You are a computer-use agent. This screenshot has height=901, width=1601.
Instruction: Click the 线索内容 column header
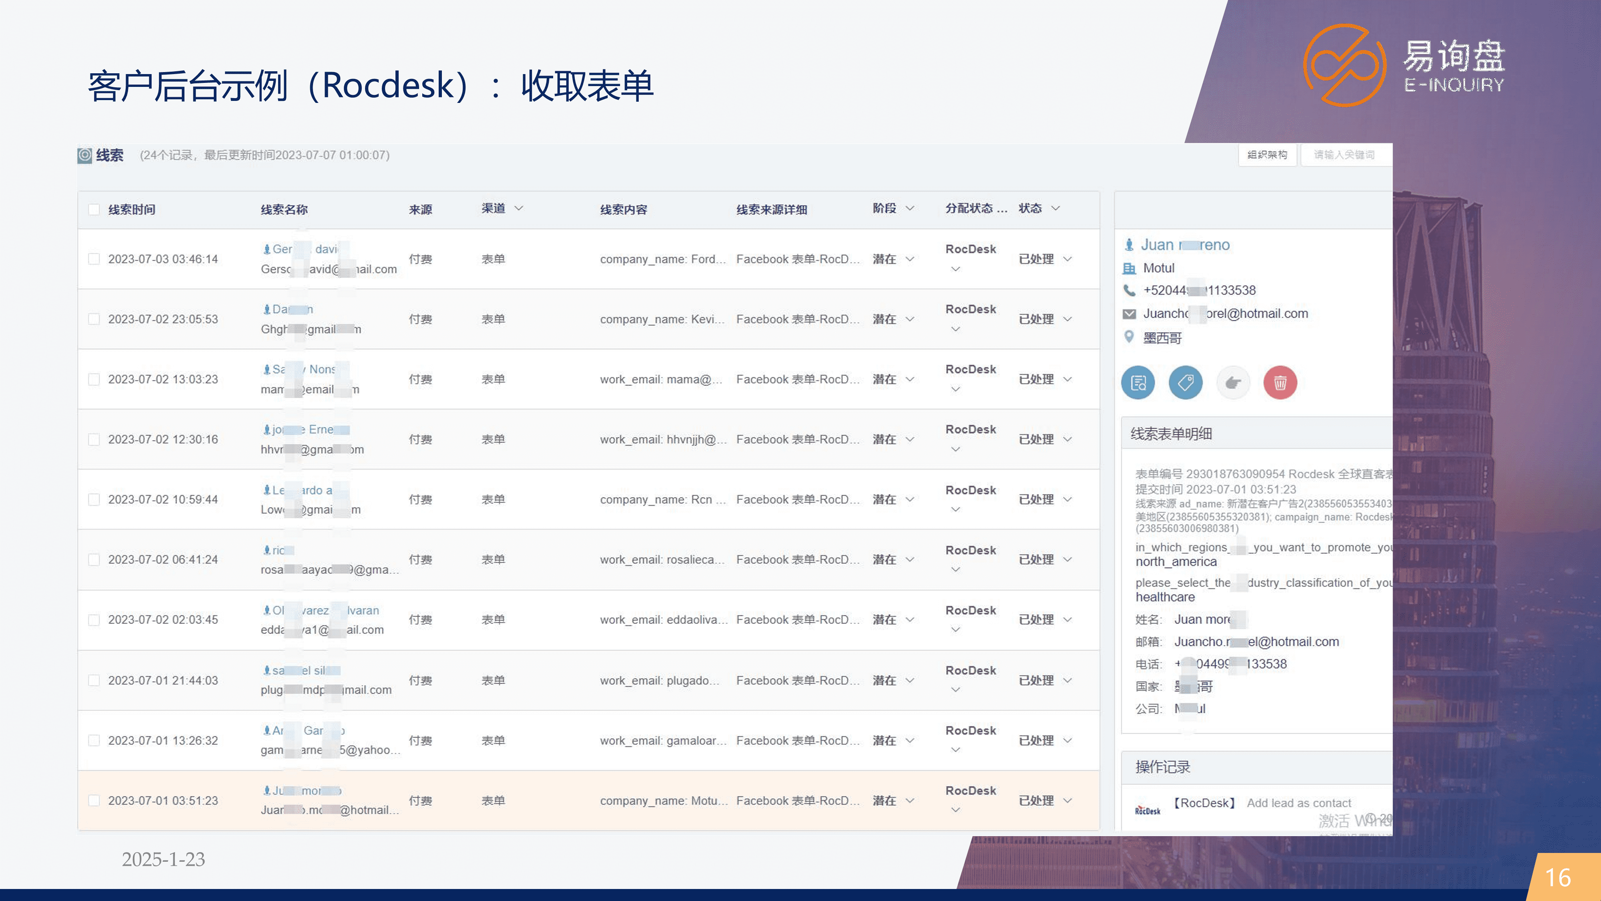[x=623, y=209]
